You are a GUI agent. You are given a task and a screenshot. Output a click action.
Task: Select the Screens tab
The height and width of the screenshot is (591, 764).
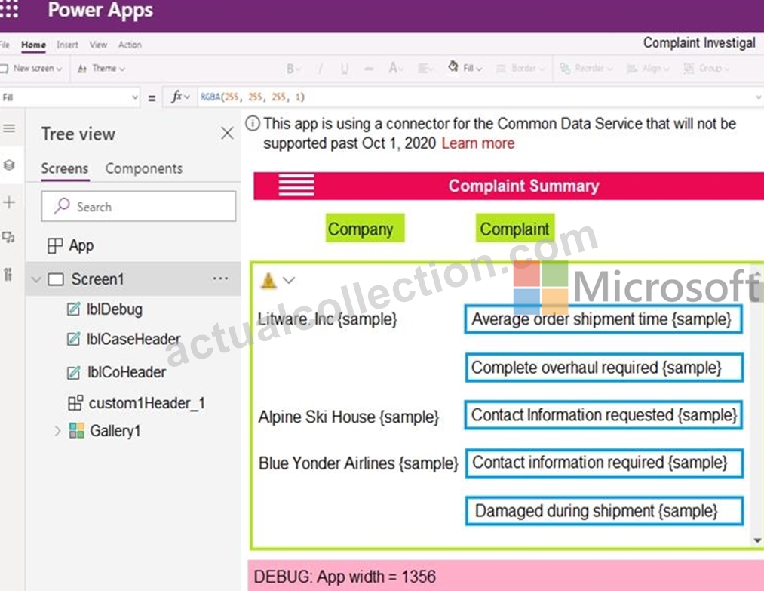click(x=65, y=169)
